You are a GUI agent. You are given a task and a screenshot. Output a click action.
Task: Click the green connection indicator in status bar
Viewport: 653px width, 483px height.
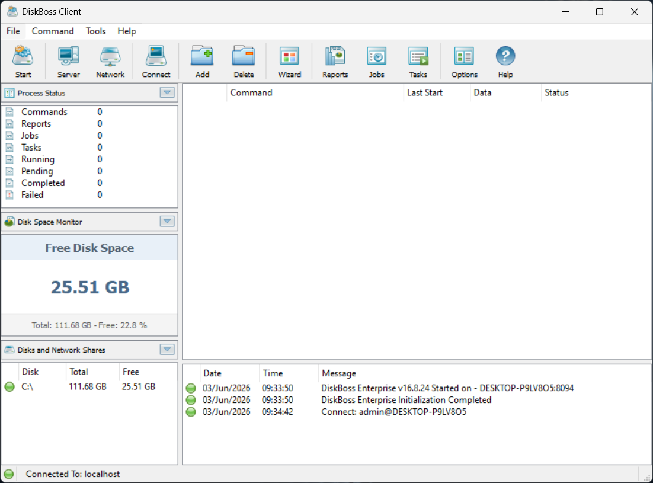[x=9, y=474]
